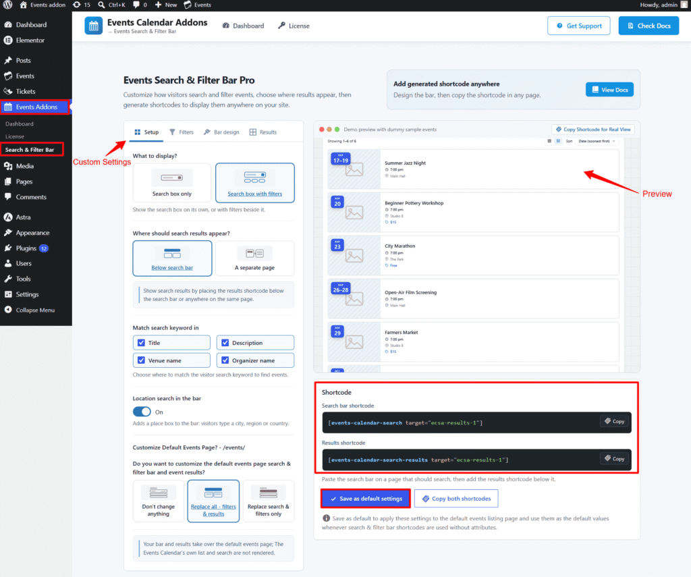The width and height of the screenshot is (691, 577).
Task: Open the Howdy, admin account menu
Action: click(x=663, y=5)
